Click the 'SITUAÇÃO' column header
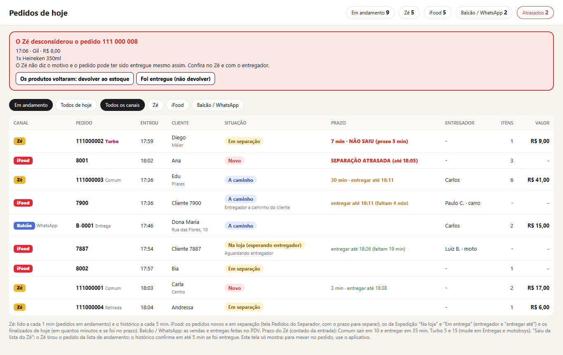This screenshot has width=563, height=355. pos(235,123)
